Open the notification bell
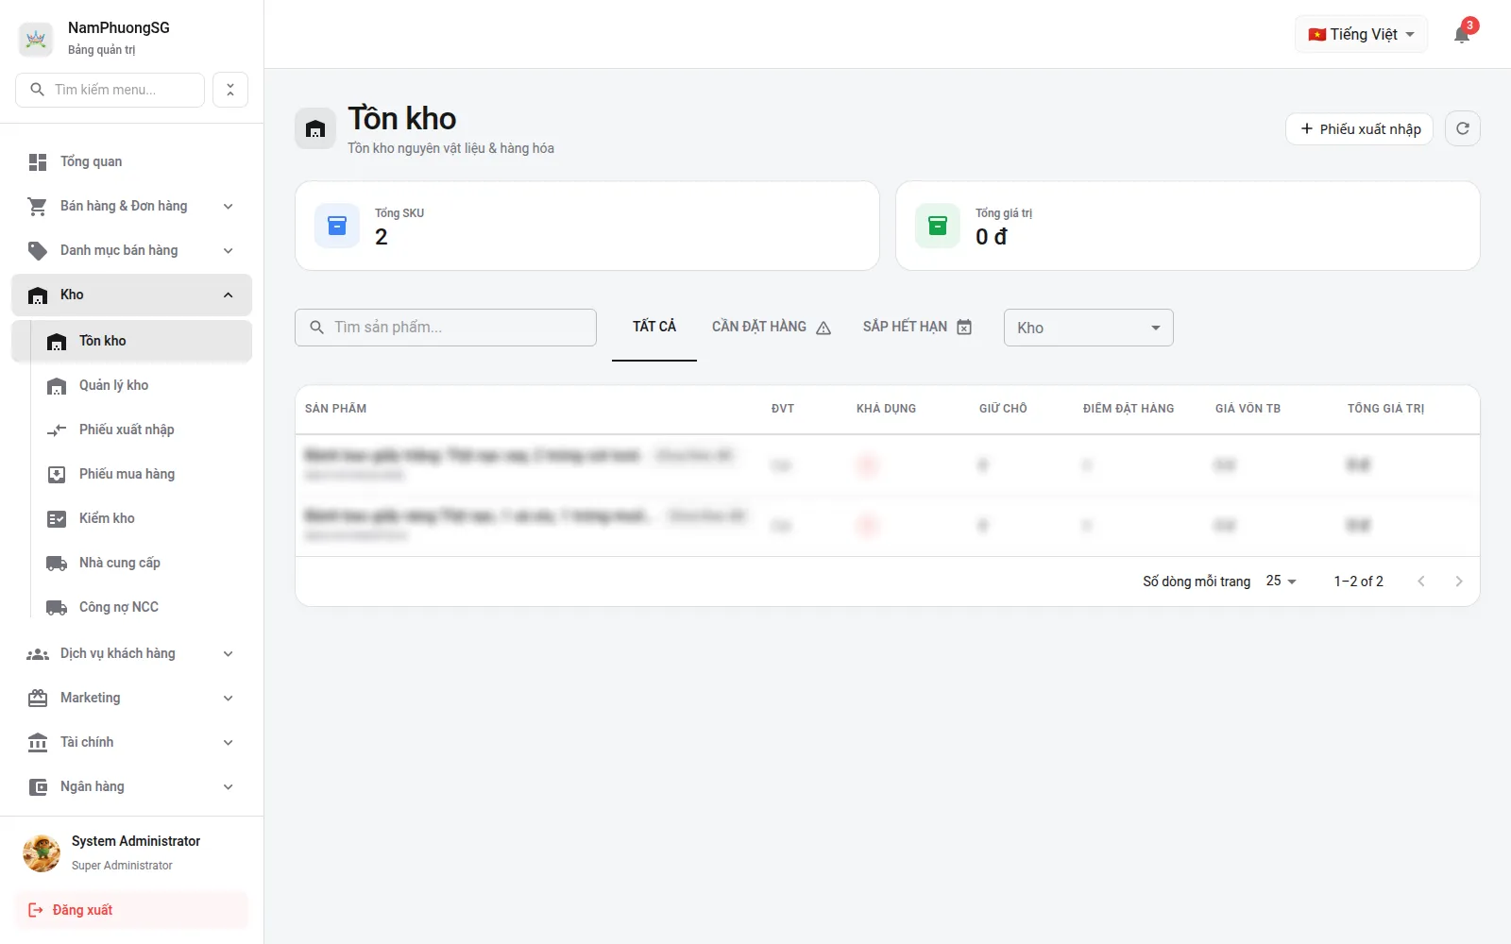 coord(1462,35)
